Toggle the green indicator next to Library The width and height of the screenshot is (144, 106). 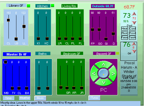pos(29,6)
